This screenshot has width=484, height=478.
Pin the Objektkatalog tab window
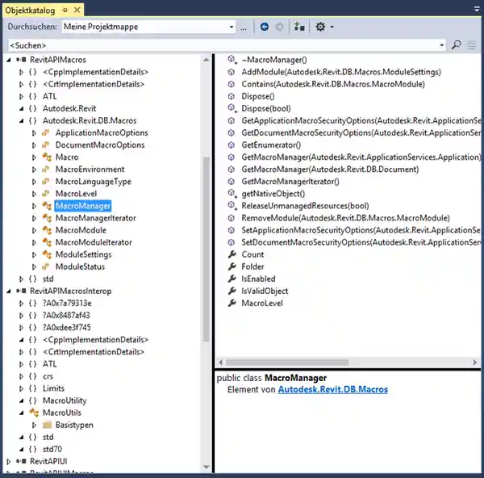point(65,9)
